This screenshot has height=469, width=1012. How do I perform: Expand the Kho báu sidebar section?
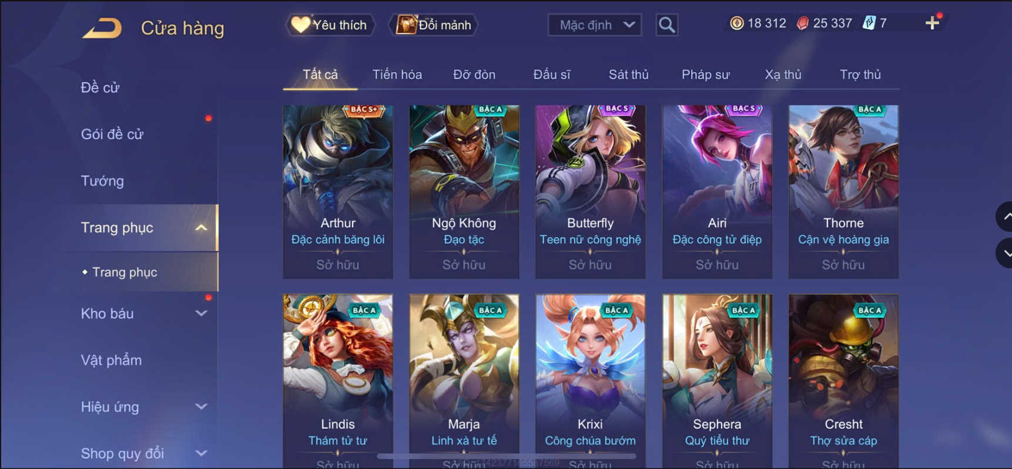(202, 313)
